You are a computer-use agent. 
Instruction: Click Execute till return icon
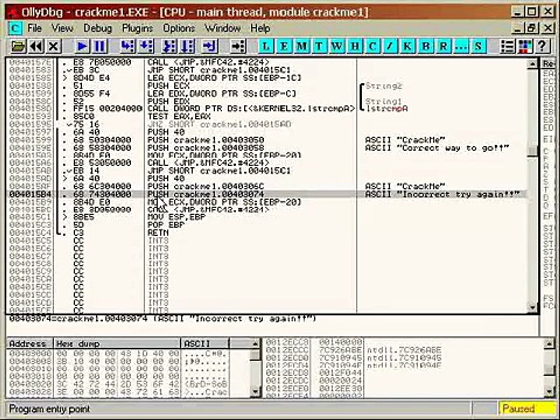pyautogui.click(x=210, y=46)
